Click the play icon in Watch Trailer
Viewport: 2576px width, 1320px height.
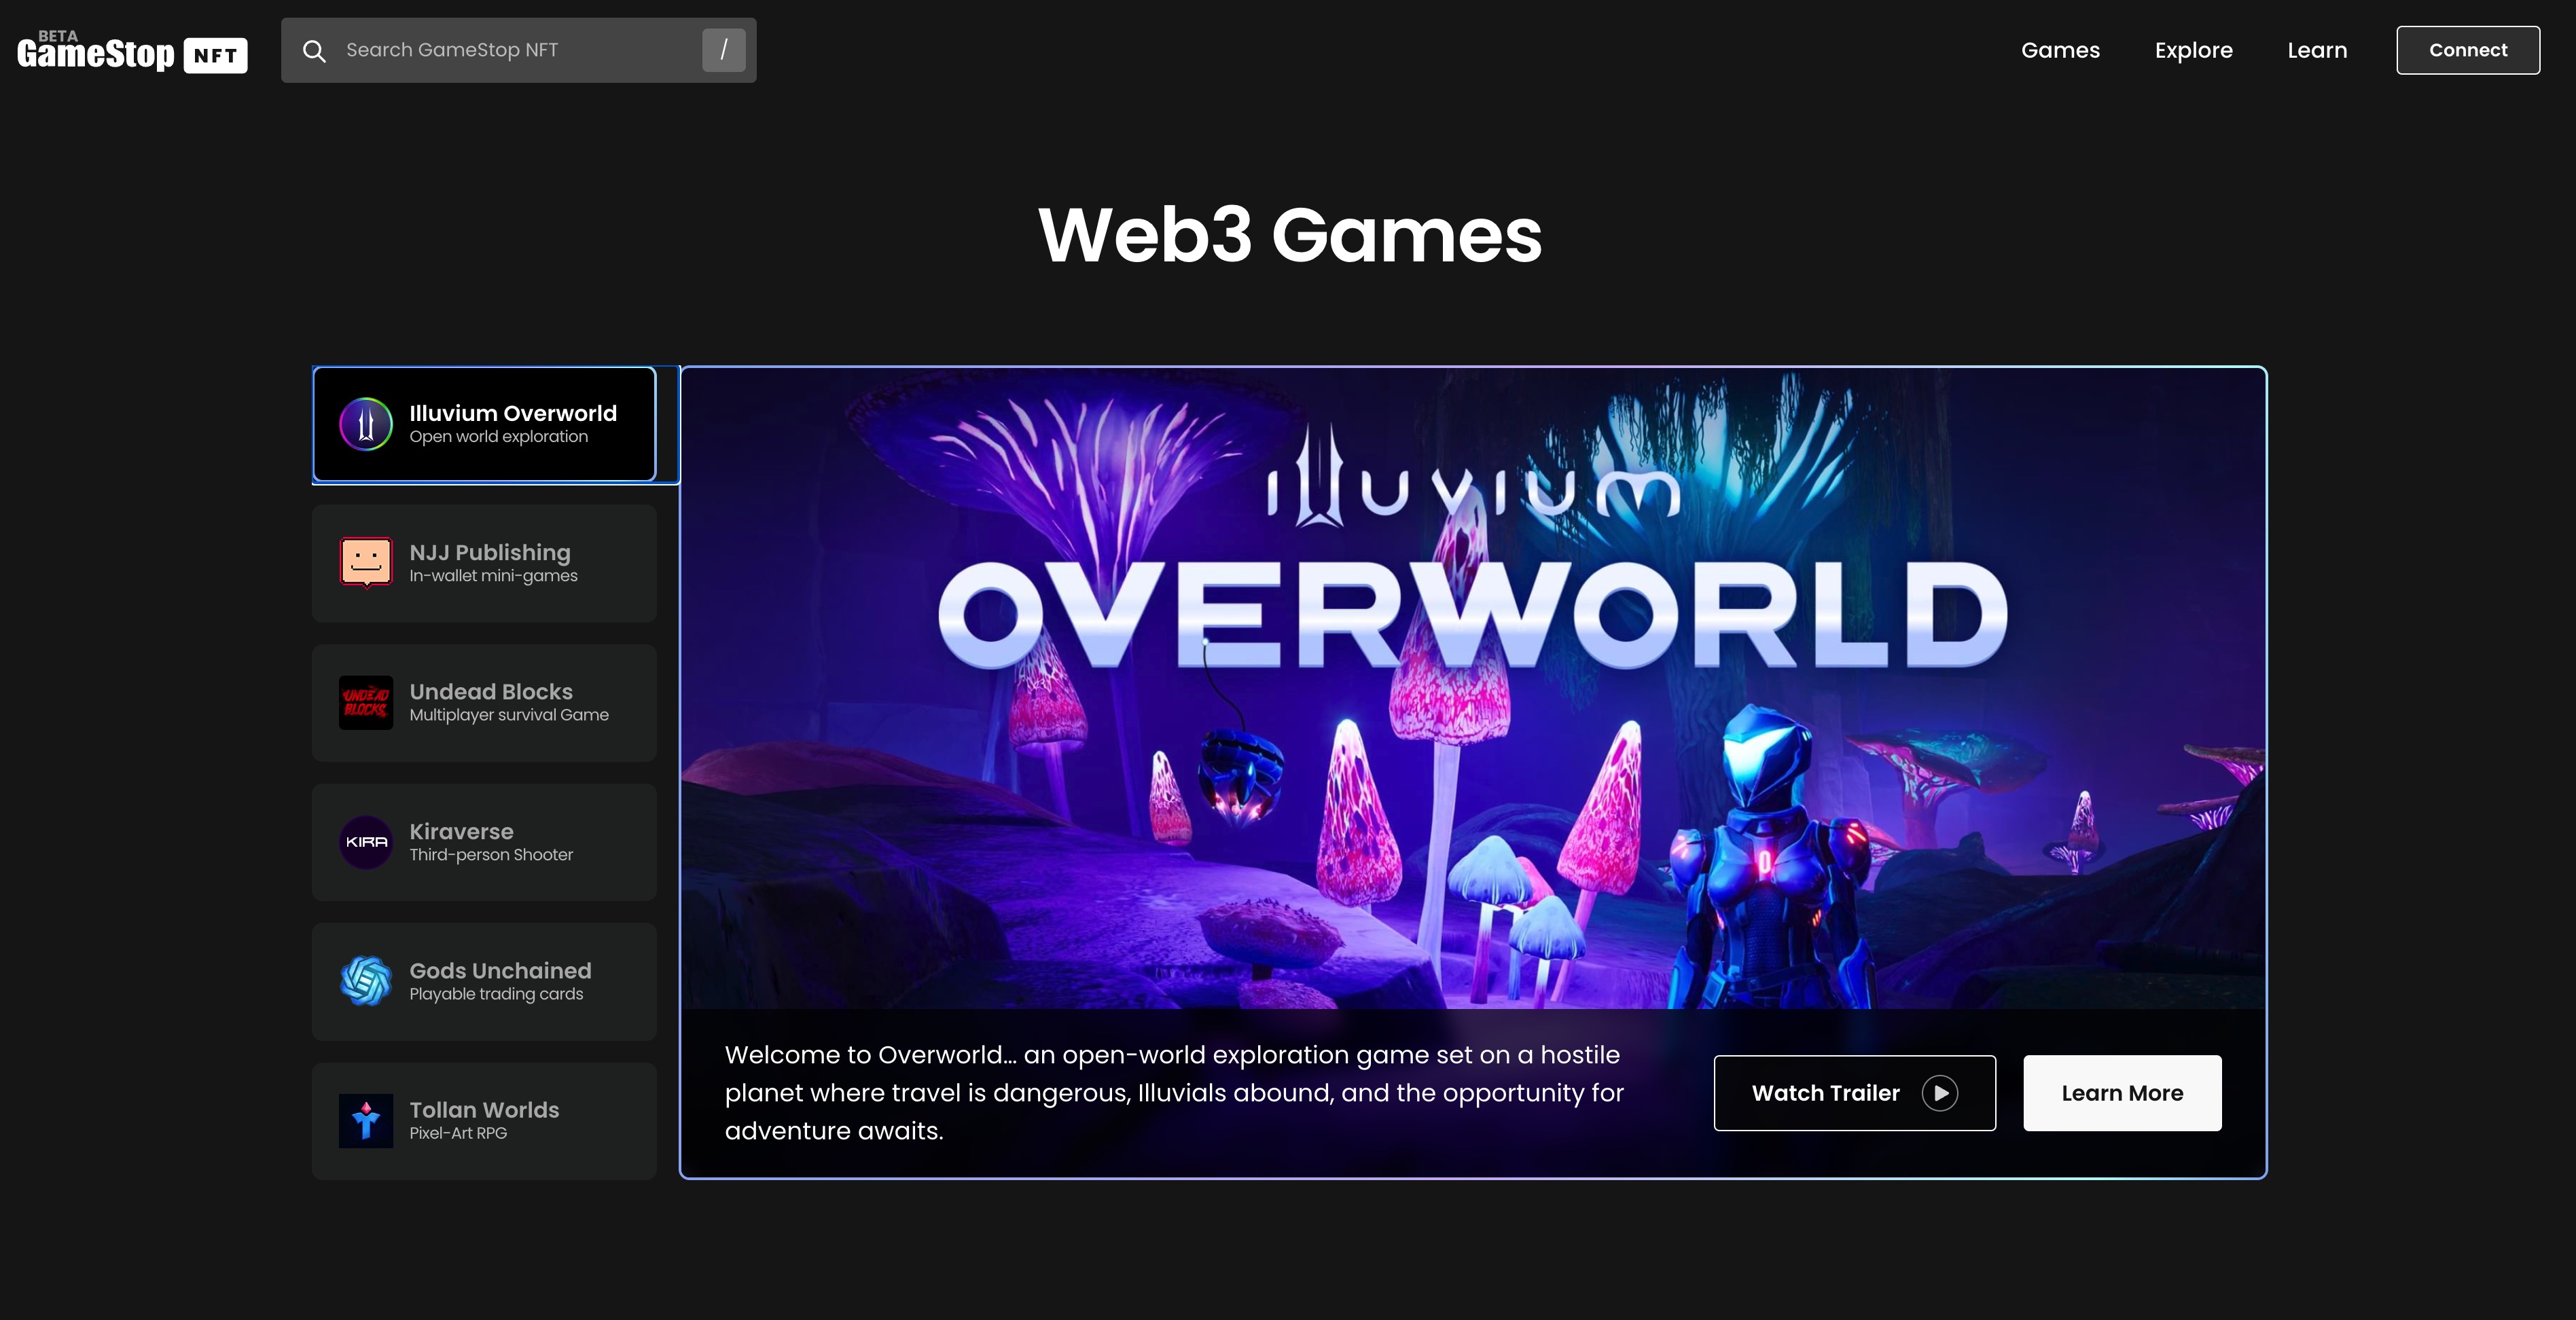[x=1940, y=1093]
